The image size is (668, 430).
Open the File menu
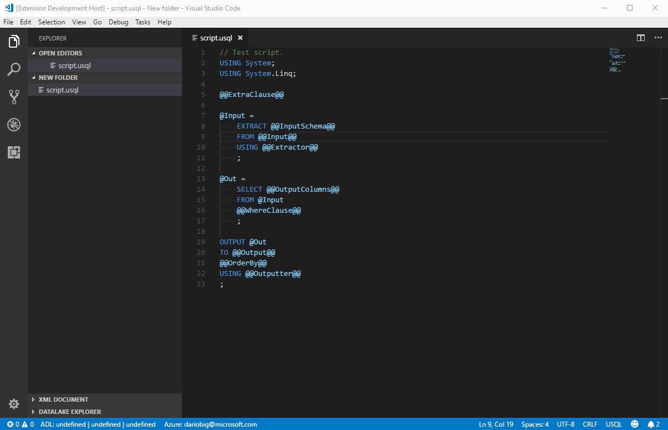(8, 22)
